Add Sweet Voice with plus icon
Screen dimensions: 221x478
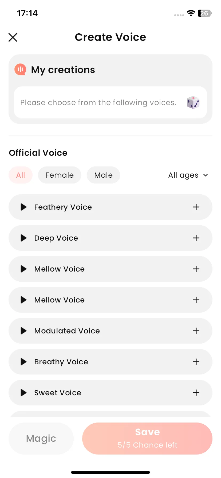[x=196, y=393]
